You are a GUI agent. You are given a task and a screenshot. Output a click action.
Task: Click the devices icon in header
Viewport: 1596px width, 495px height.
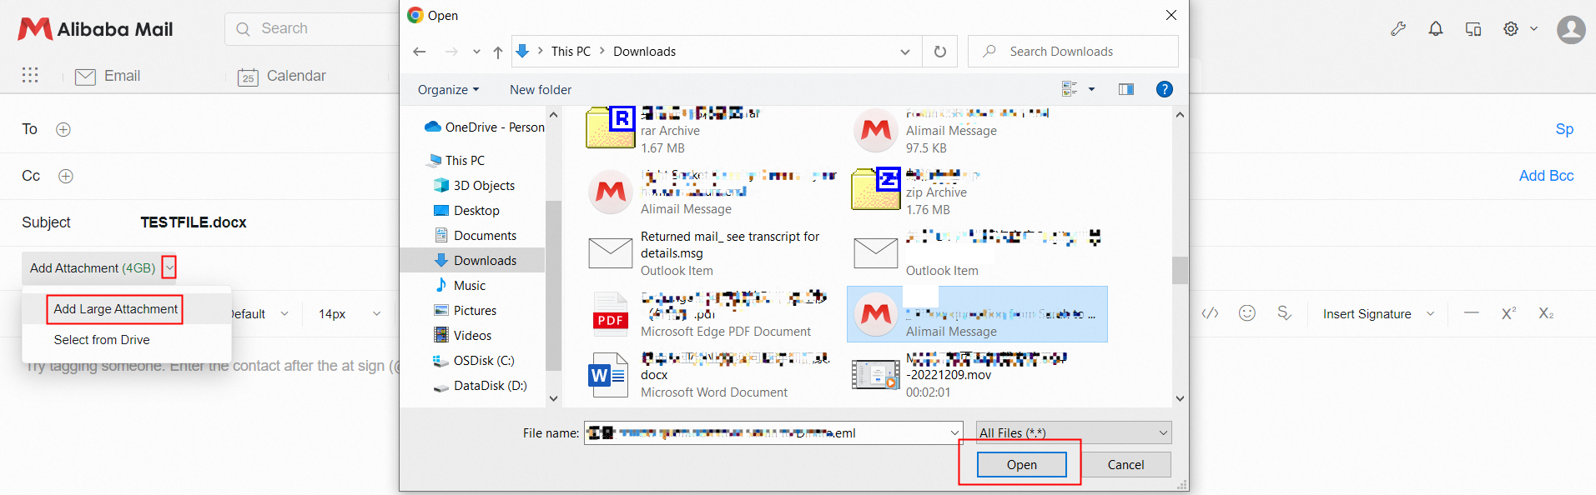pyautogui.click(x=1473, y=29)
